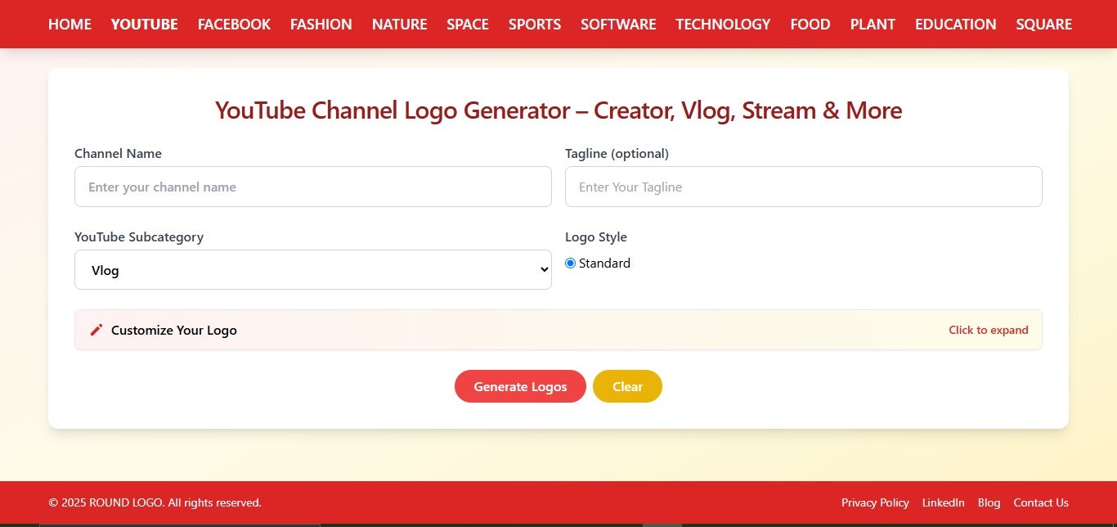Click the pencil icon beside Customize Your Logo

96,330
